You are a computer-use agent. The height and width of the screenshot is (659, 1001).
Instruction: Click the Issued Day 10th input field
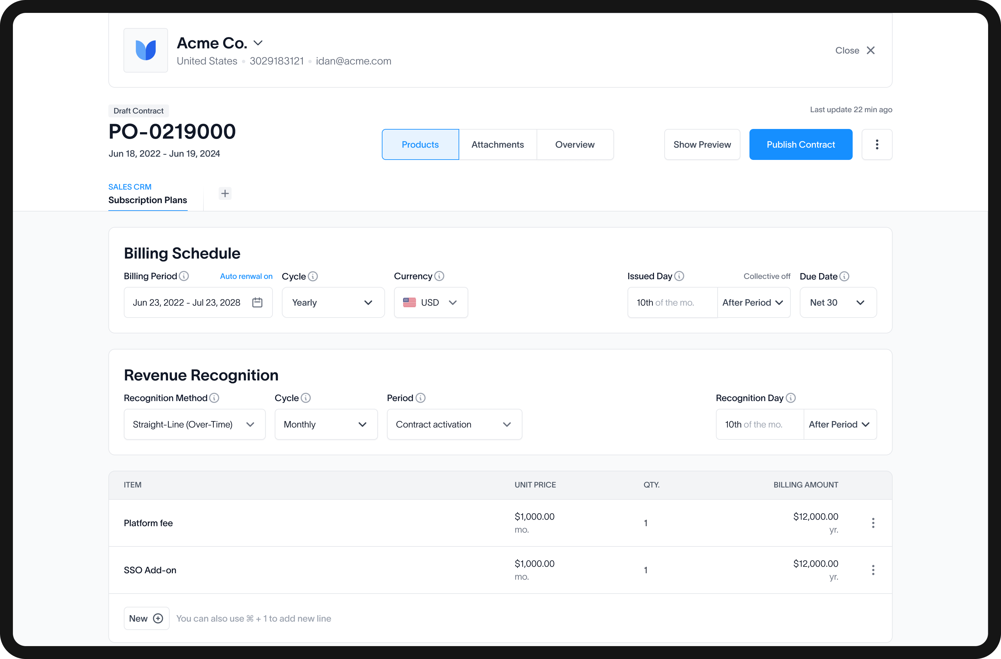pos(672,302)
